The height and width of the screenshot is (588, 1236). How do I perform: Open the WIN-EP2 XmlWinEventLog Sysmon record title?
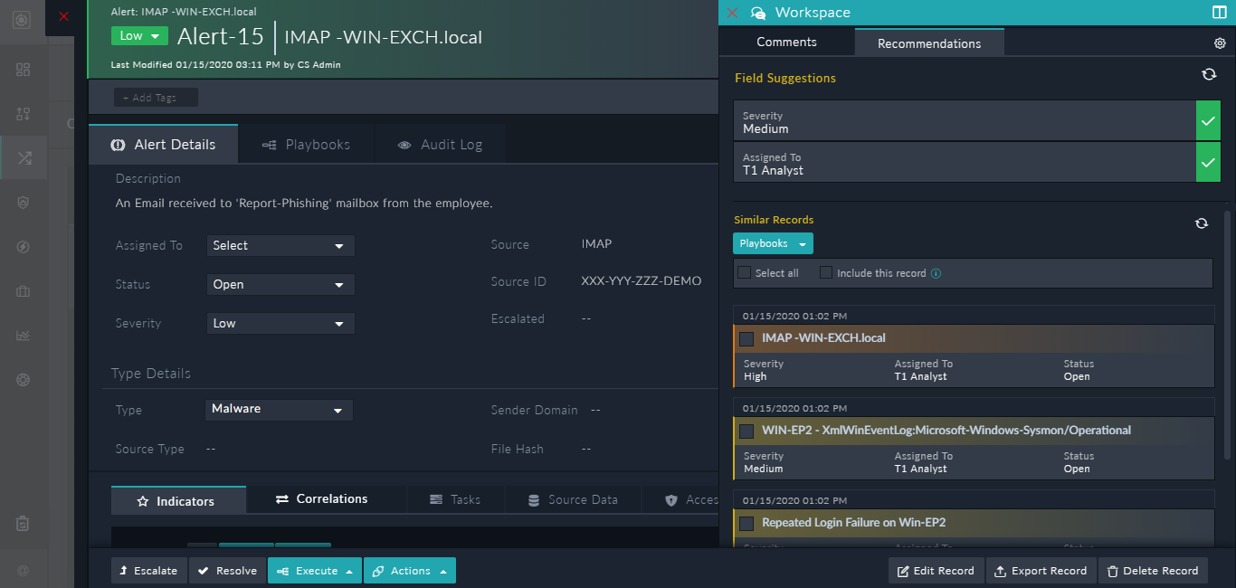(946, 431)
